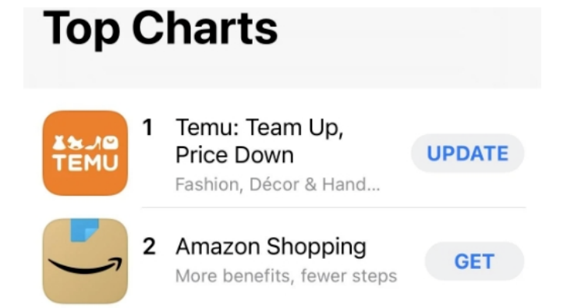
Task: Click the high heel glyph in Temu logo
Action: (x=93, y=143)
